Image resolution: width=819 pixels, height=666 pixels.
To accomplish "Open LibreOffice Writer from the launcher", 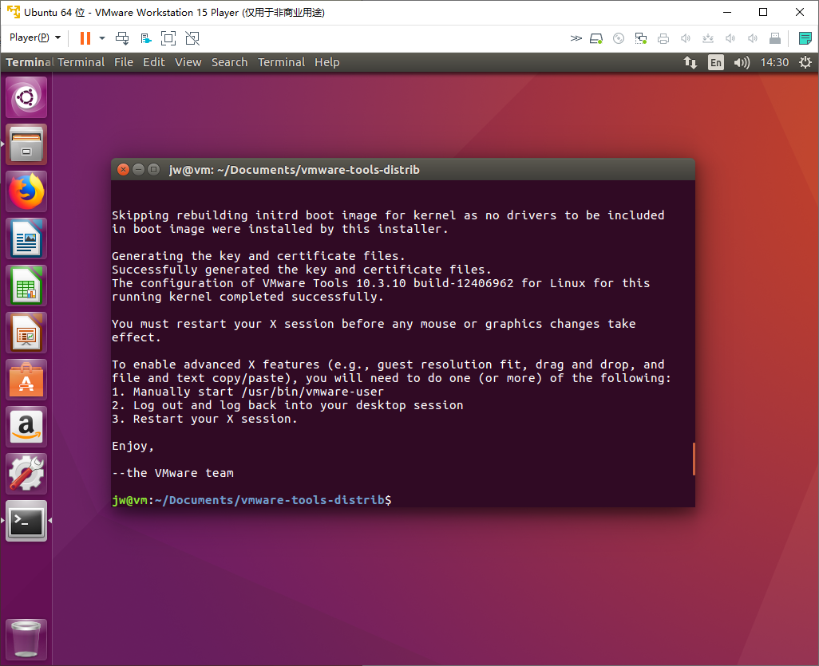I will (x=26, y=238).
